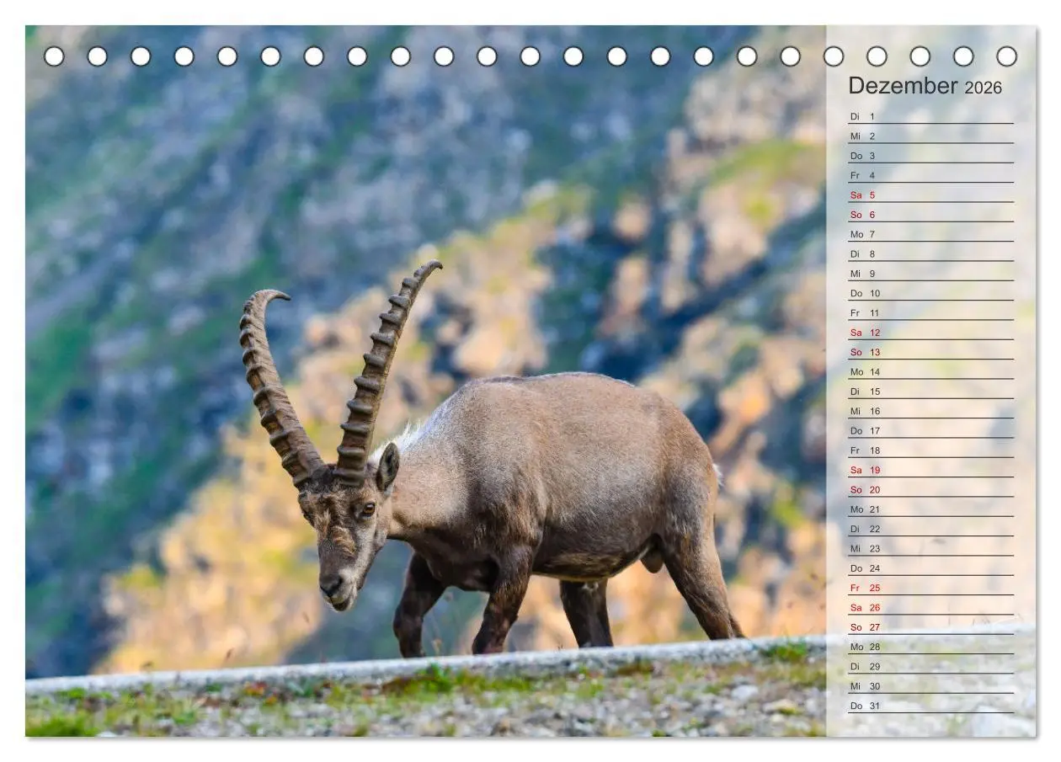Click the Do 24 date row
The image size is (1061, 762).
[930, 568]
